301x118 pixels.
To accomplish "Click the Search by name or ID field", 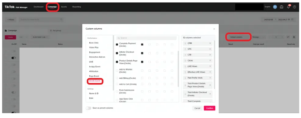I will [x=41, y=20].
